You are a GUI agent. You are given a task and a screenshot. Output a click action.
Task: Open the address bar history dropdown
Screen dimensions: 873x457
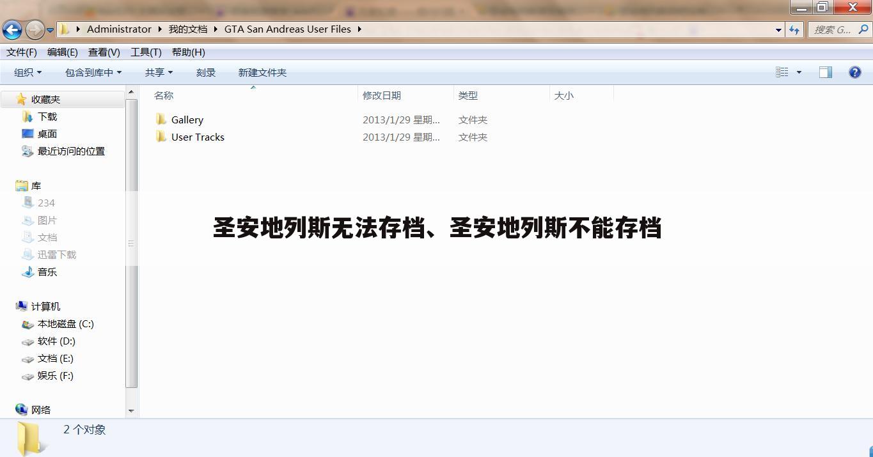(x=778, y=29)
